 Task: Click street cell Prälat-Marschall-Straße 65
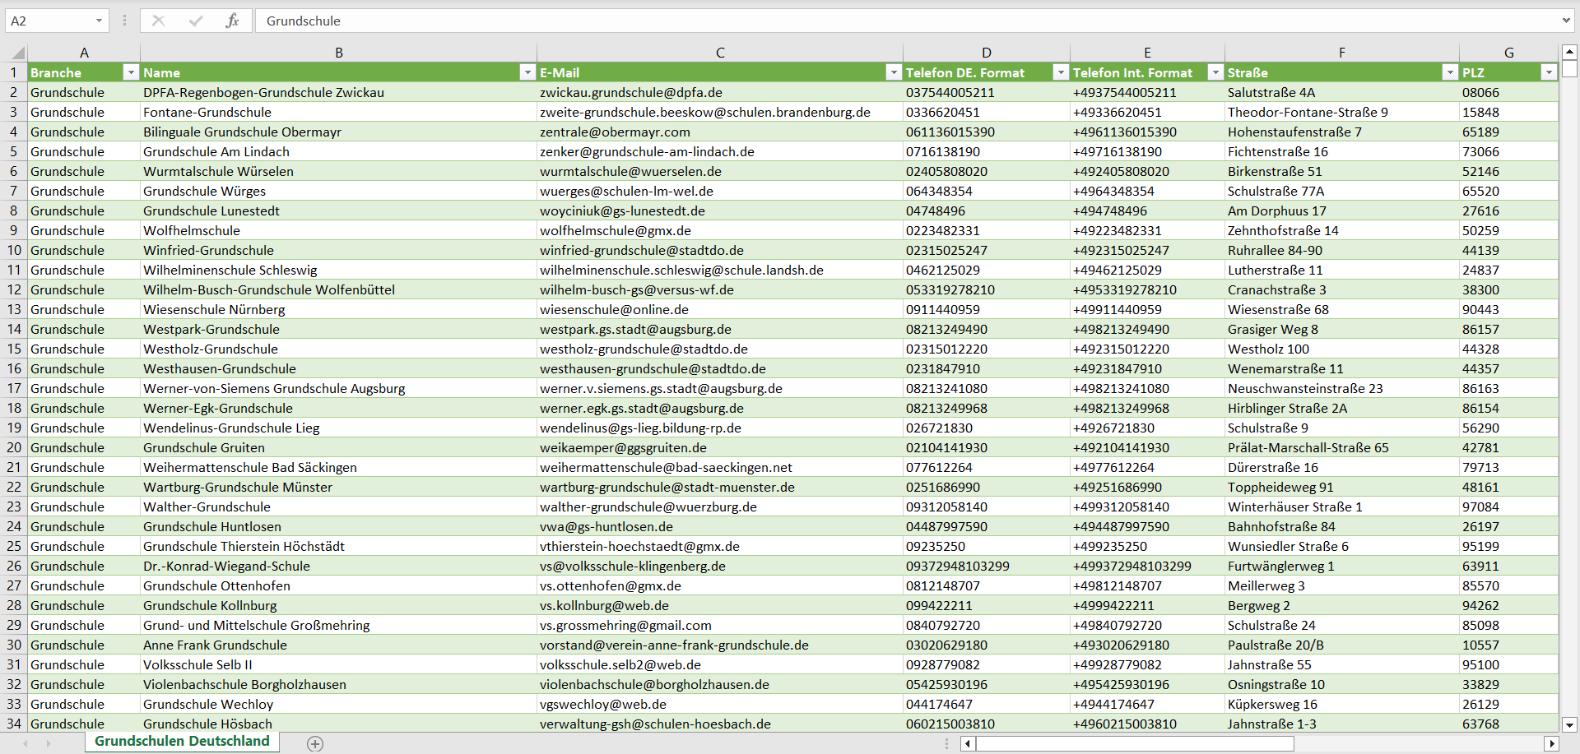point(1342,447)
